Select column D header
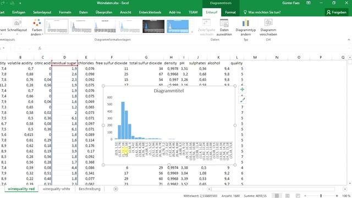Screen dimensions: 352x198 pos(64,57)
